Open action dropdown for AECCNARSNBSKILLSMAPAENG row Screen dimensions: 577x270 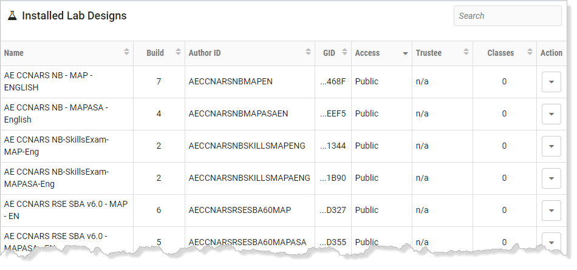[551, 178]
